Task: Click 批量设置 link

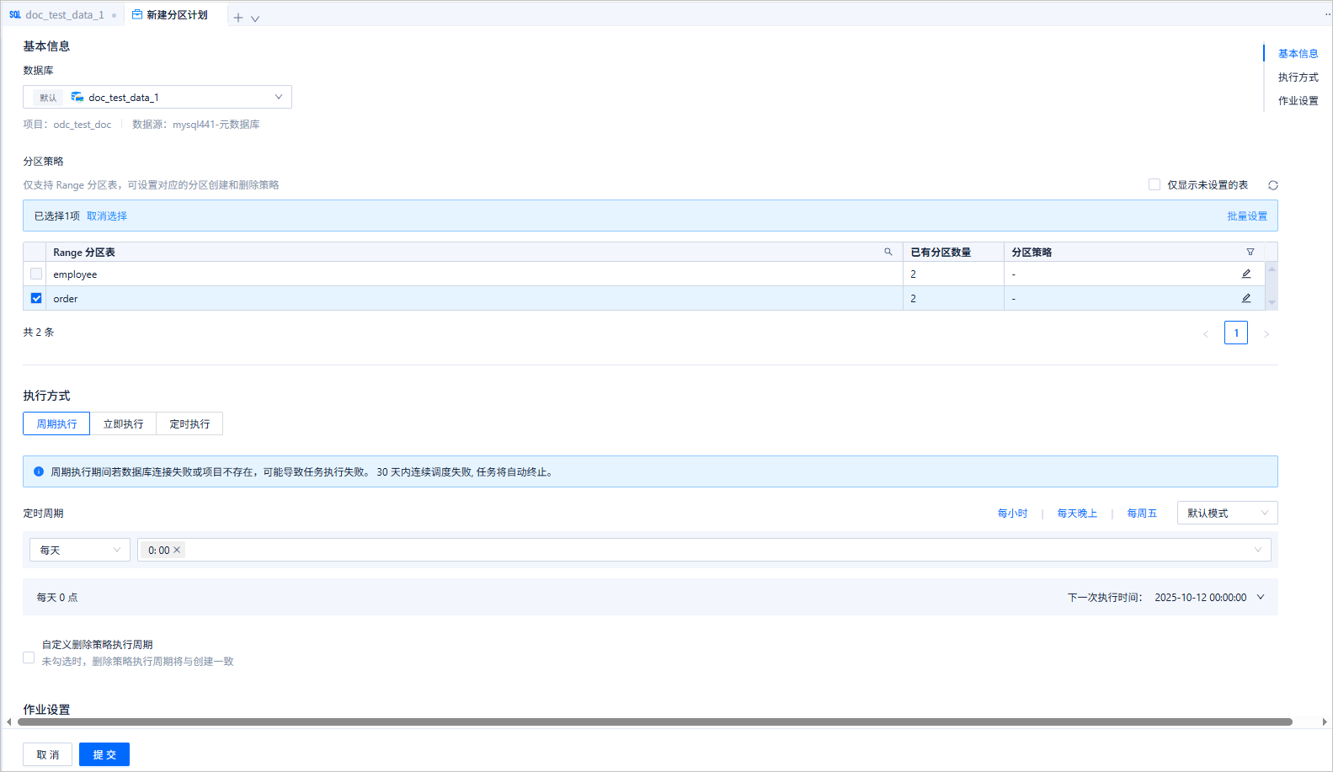Action: (1247, 216)
